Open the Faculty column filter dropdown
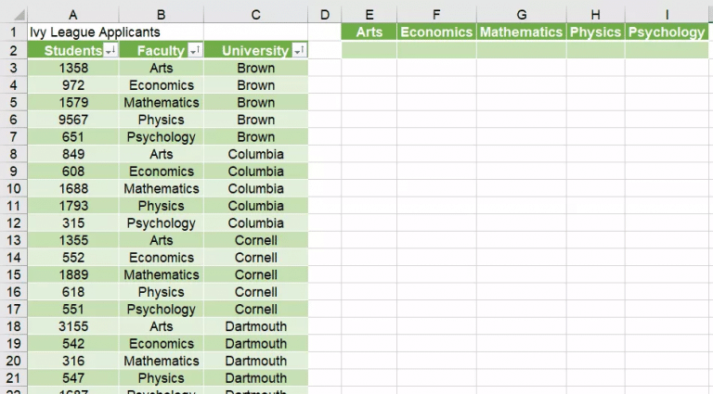 [x=195, y=50]
